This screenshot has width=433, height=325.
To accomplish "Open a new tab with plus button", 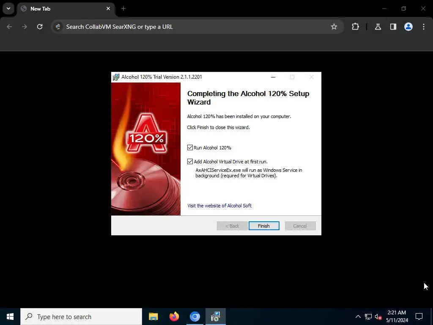I will 123,8.
